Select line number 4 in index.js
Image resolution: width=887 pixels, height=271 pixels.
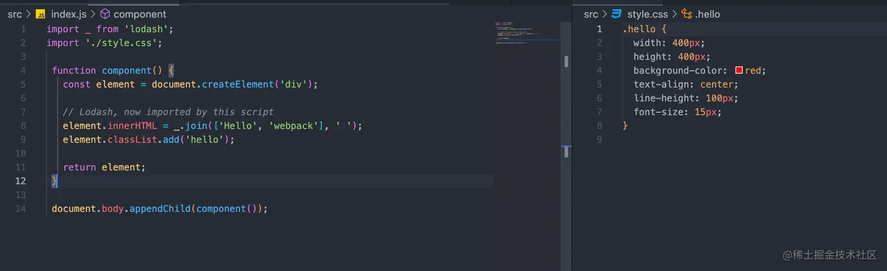pyautogui.click(x=23, y=70)
